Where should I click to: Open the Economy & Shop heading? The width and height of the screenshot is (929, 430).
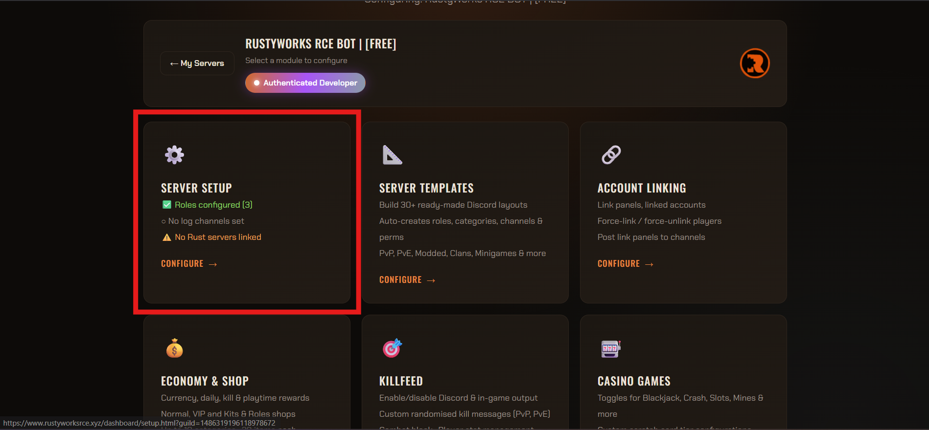click(x=205, y=381)
